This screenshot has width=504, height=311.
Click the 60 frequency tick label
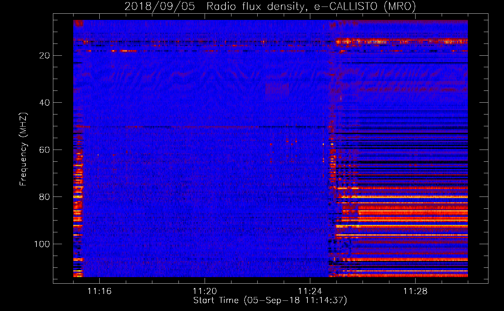[x=45, y=150]
